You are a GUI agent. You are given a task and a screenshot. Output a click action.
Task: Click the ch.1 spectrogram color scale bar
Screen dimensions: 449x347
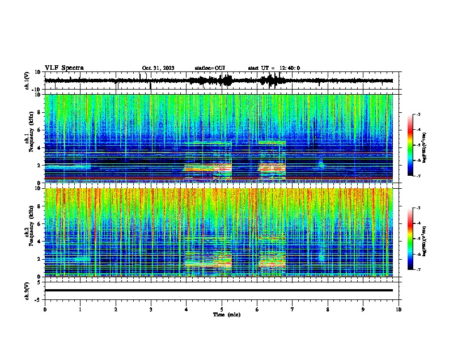(x=410, y=145)
